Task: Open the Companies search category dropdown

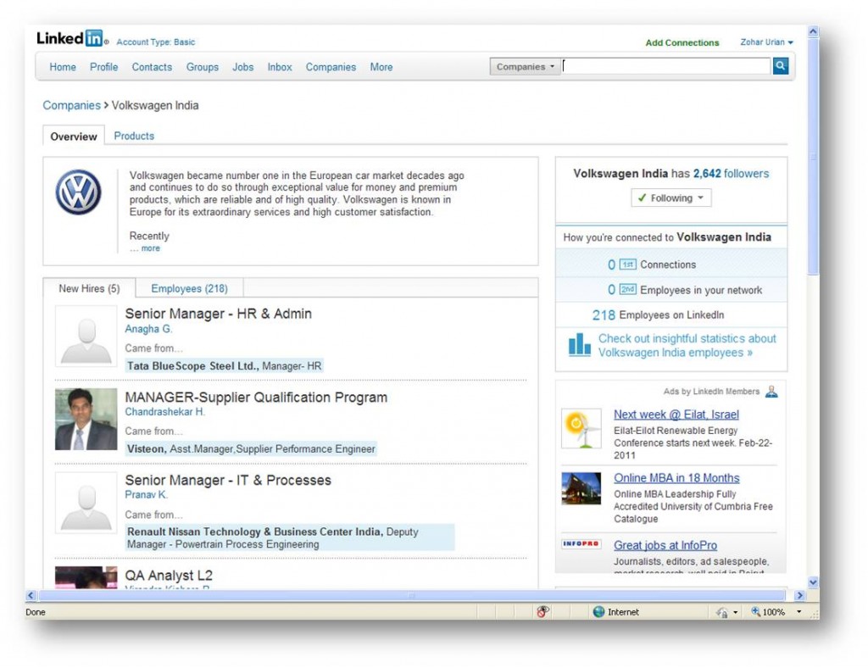Action: tap(525, 66)
